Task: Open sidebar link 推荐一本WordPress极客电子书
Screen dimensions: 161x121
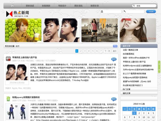Action: (x=136, y=58)
